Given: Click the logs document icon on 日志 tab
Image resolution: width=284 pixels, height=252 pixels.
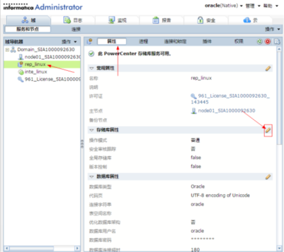Looking at the screenshot, I should click(67, 20).
